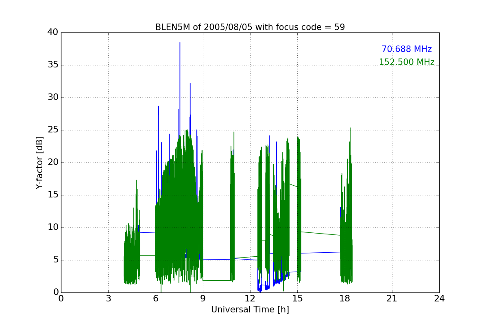488x325 pixels.
Task: Click y-axis tick label 30
Action: pos(53,97)
